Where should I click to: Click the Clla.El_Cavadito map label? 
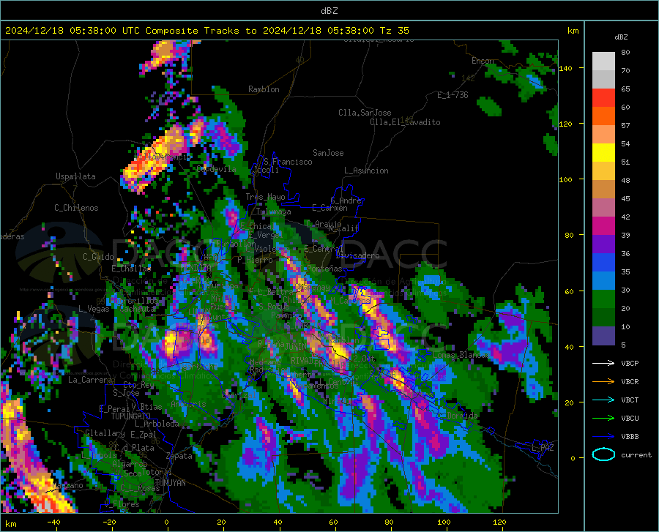405,122
